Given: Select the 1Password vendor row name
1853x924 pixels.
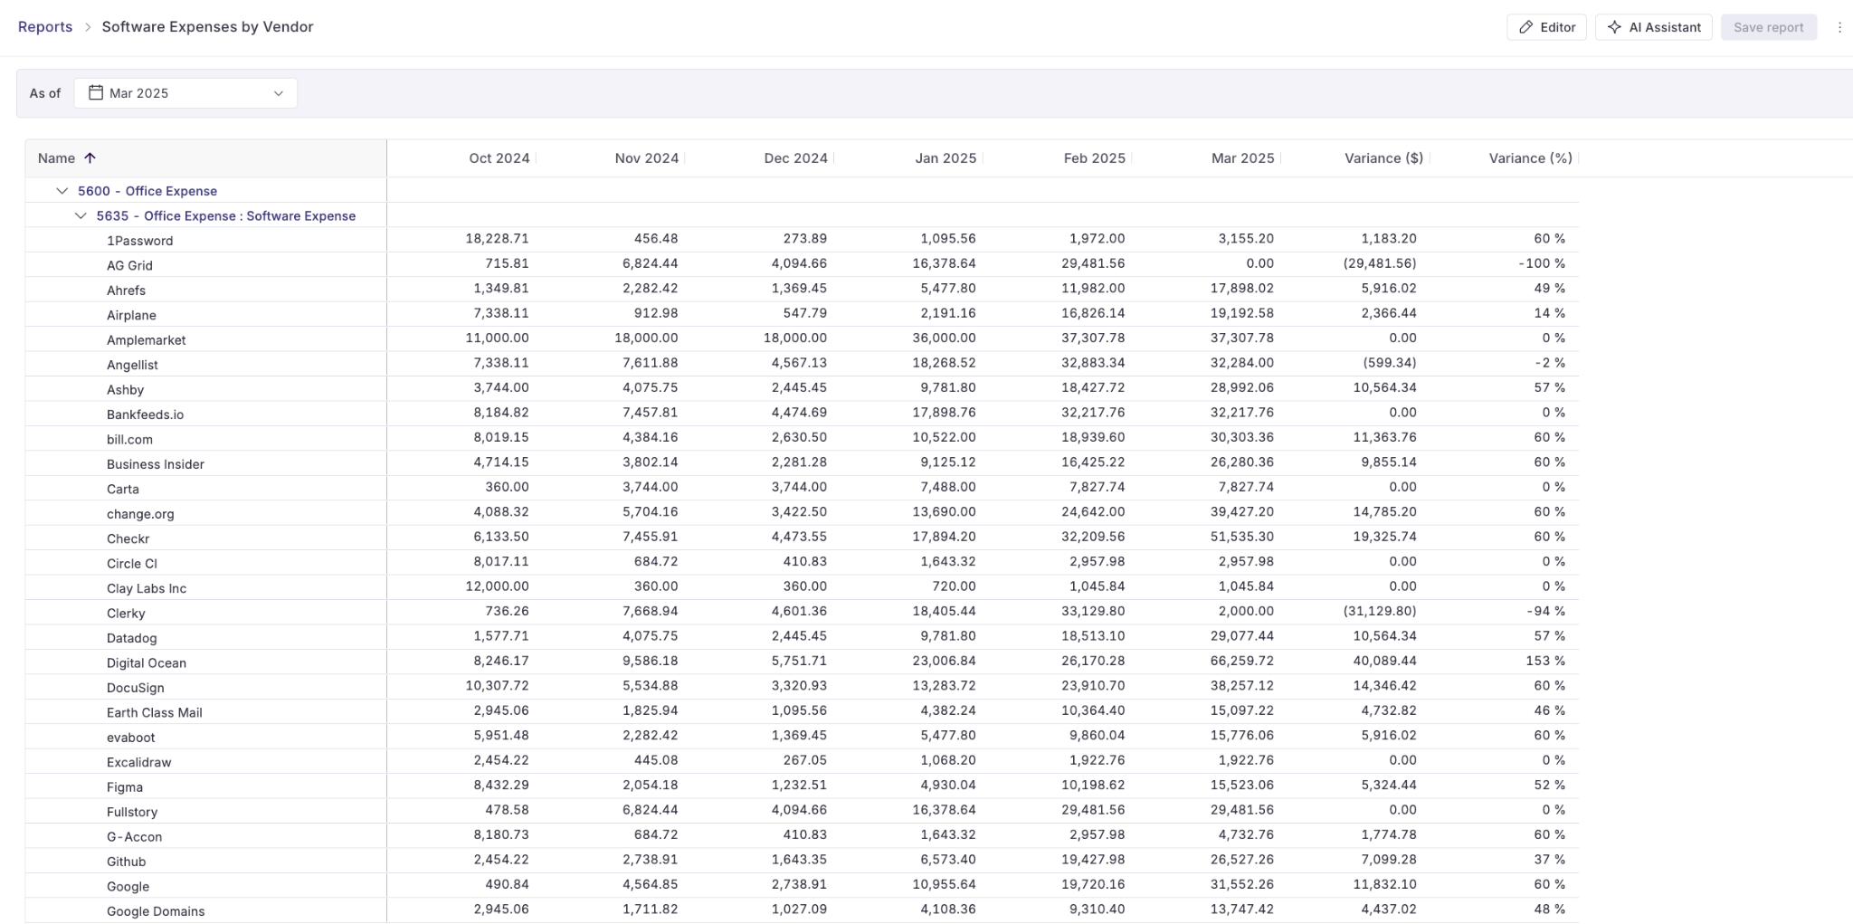Looking at the screenshot, I should point(139,241).
